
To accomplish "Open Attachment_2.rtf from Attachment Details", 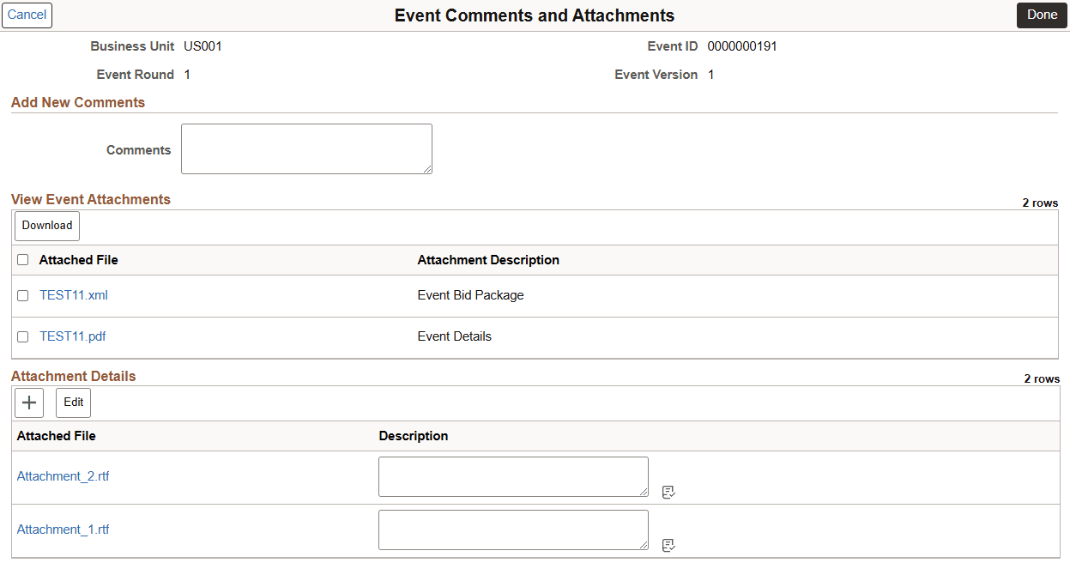I will [63, 476].
